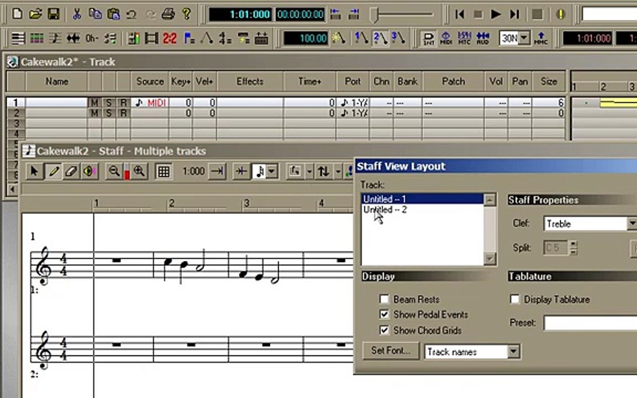Uncheck Show Pedal Events

tap(384, 315)
